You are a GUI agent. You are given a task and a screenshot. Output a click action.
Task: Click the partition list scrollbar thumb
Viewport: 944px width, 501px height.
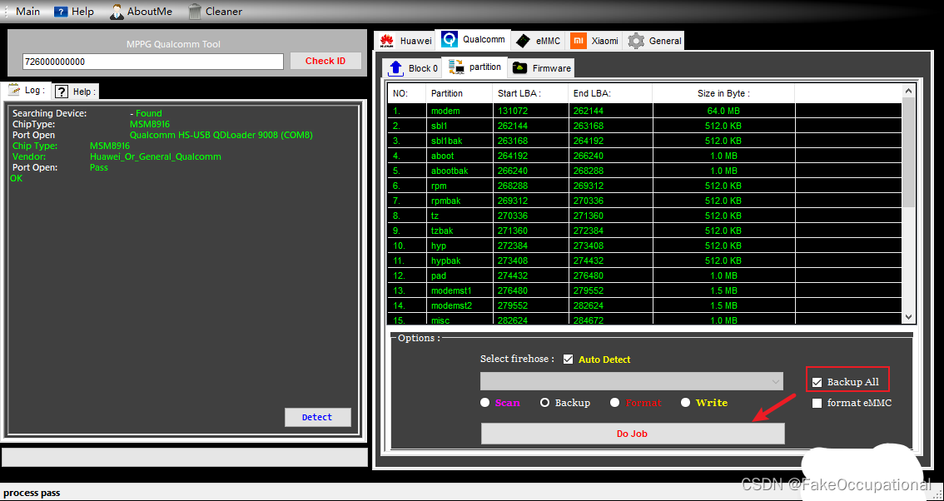908,151
